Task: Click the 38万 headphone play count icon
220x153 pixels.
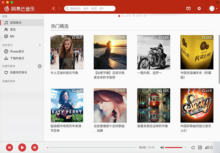Action: tap(74, 91)
